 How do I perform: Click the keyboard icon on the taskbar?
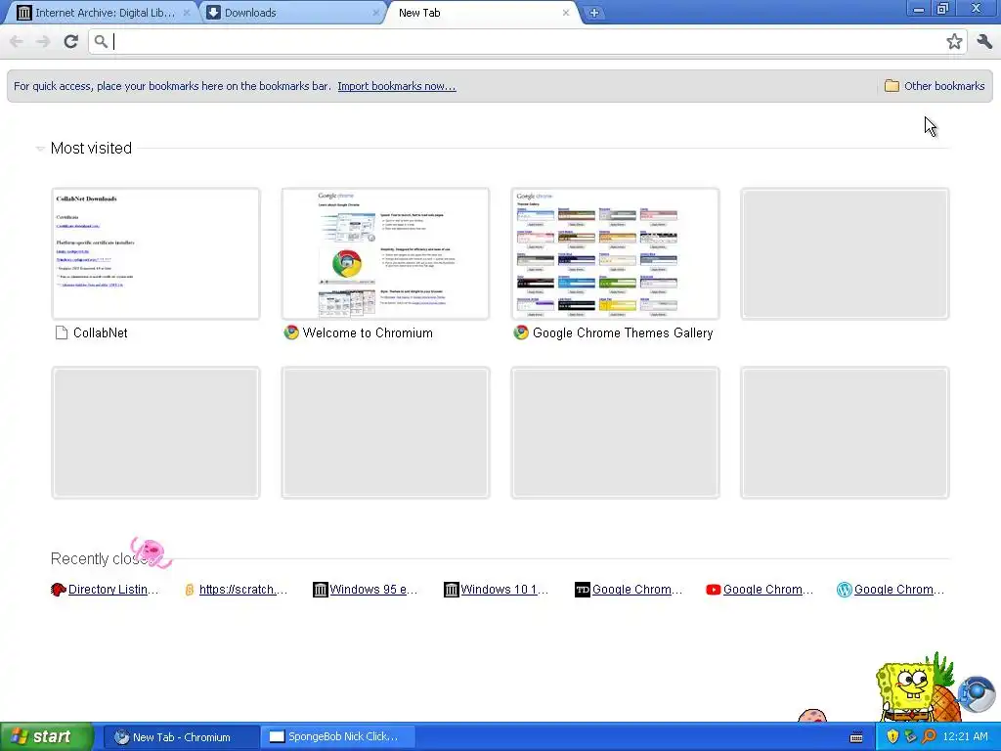click(x=856, y=737)
